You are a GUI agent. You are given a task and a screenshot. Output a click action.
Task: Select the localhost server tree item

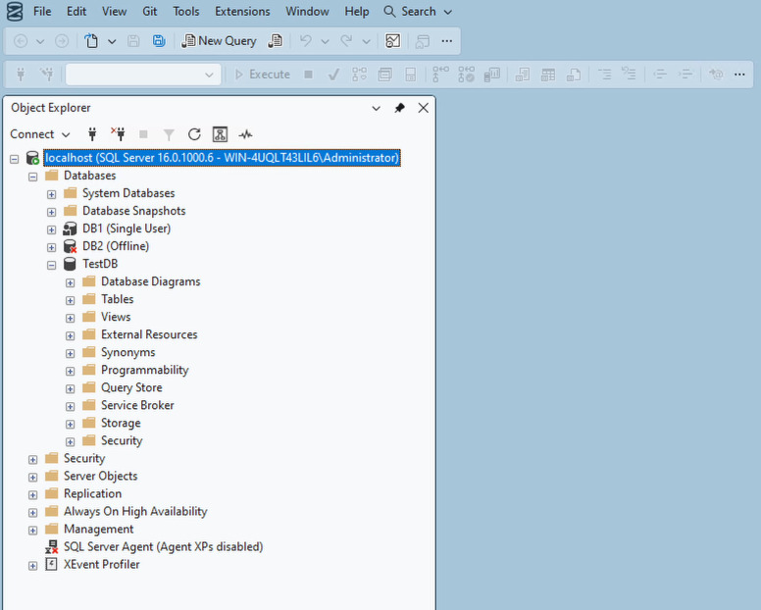[222, 158]
